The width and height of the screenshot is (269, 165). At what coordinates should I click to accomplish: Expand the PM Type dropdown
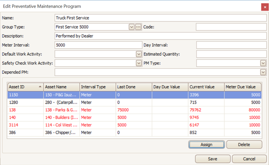coord(263,63)
